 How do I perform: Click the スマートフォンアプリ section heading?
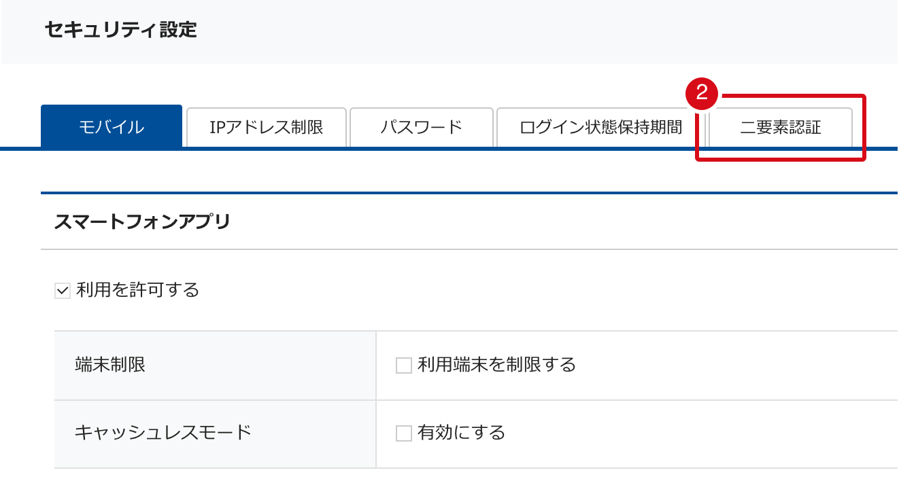pyautogui.click(x=142, y=221)
